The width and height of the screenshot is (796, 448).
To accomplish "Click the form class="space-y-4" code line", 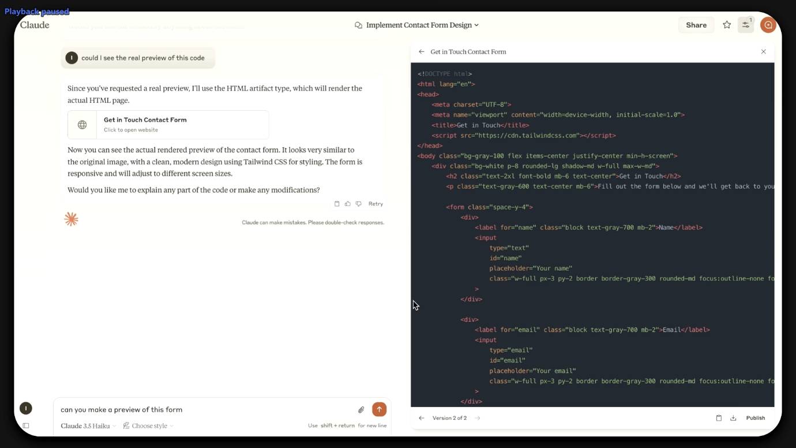I will [x=489, y=207].
